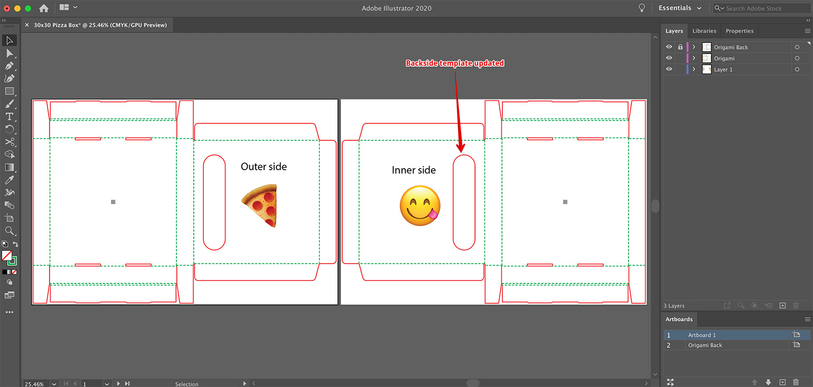Change the screen mode
813x387 pixels.
tap(10, 295)
